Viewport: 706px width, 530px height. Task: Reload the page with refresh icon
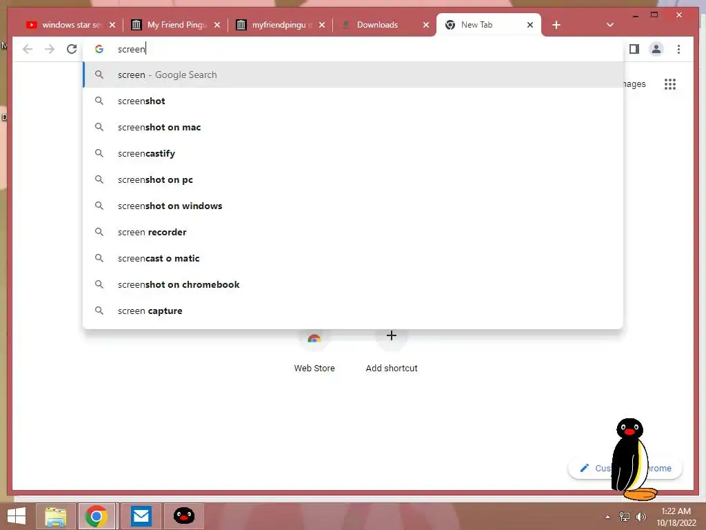click(x=72, y=49)
